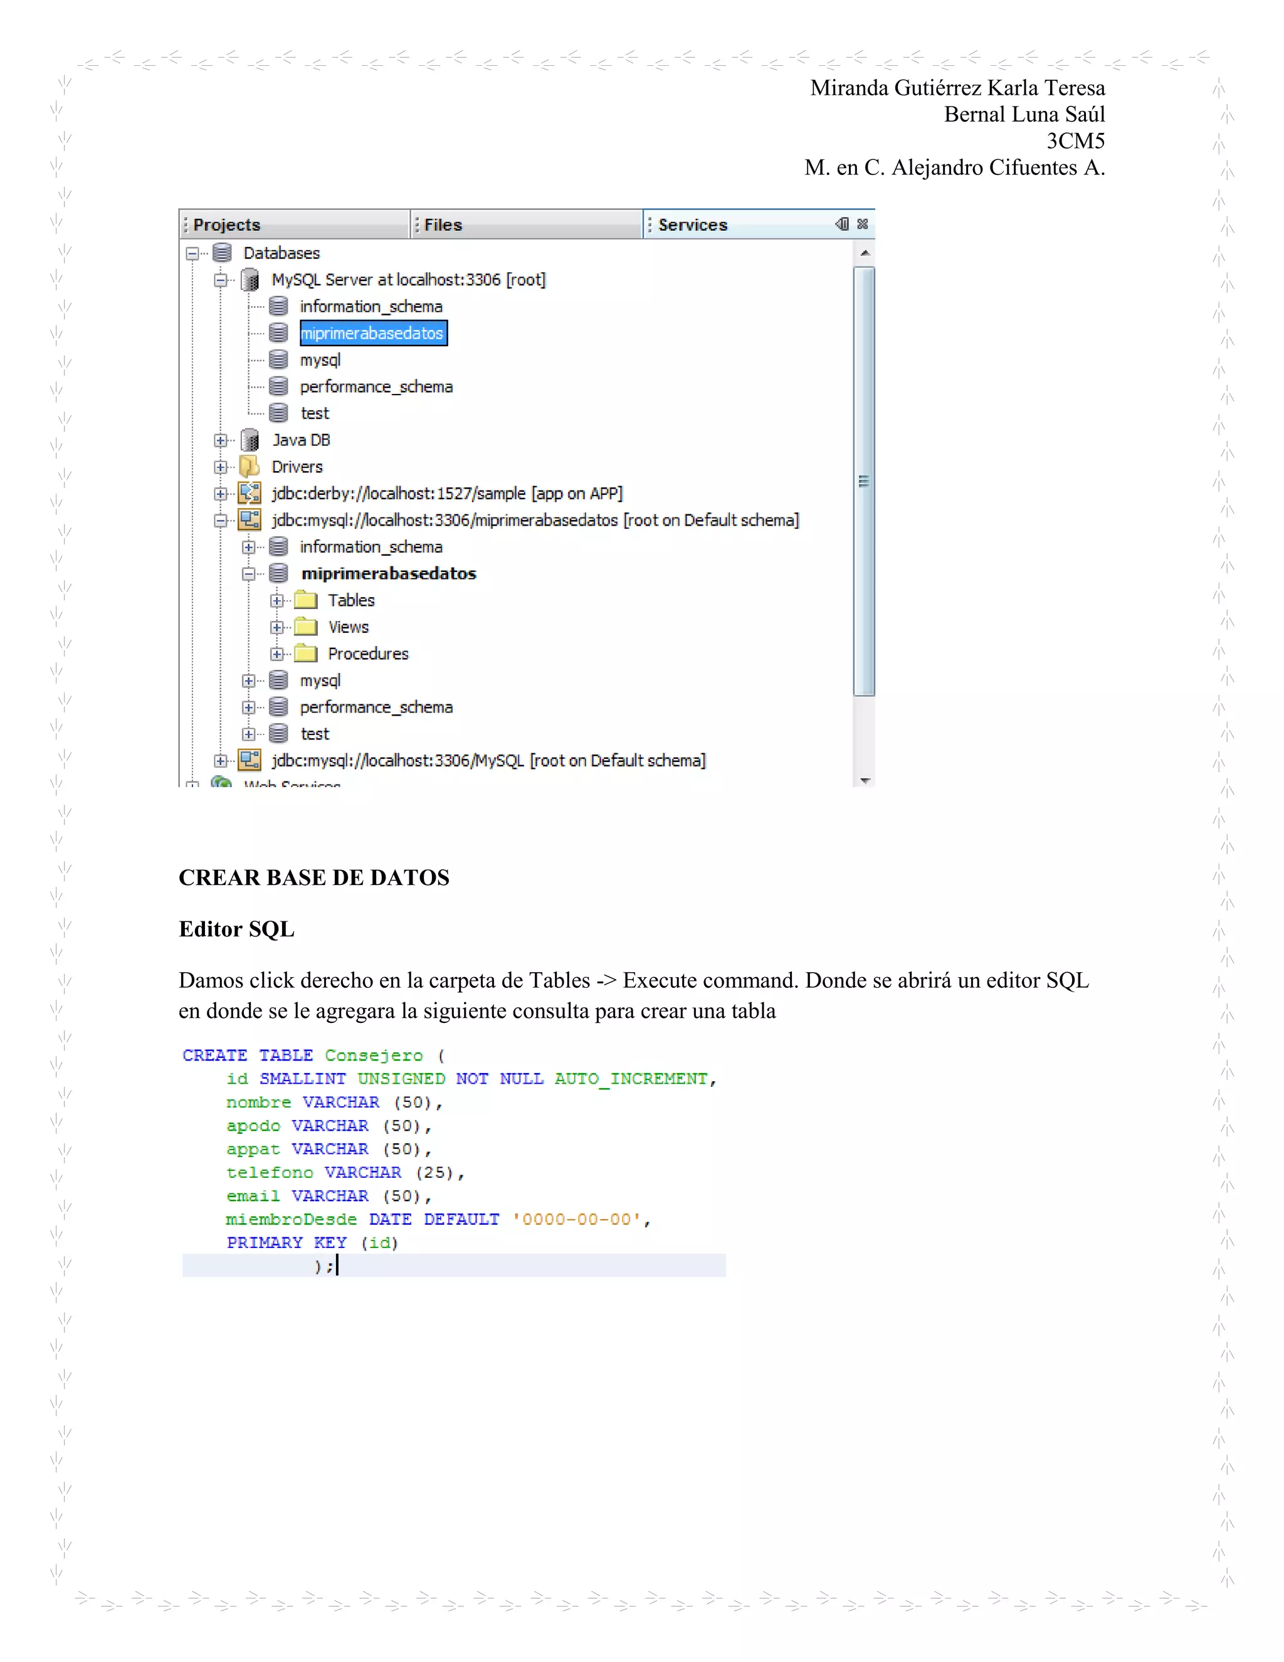Screen dimensions: 1284x1662
Task: Collapse the jdbc:mysql miprimerabasedatos connection
Action: point(221,521)
